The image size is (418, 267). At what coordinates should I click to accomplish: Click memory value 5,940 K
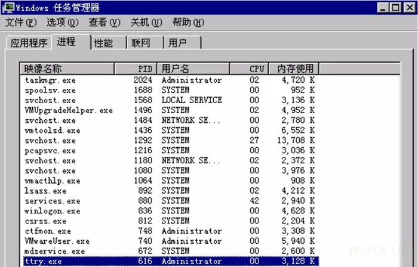click(x=298, y=241)
